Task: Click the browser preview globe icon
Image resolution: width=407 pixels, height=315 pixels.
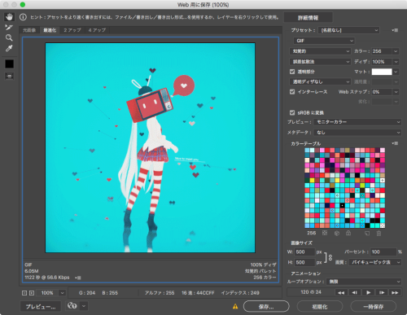Action: tap(72, 306)
